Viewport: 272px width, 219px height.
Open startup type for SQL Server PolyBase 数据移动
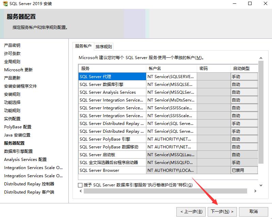[244, 147]
